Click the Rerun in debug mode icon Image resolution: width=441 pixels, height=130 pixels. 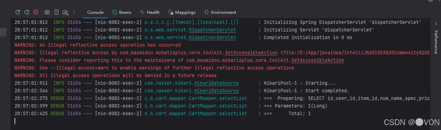(27, 12)
